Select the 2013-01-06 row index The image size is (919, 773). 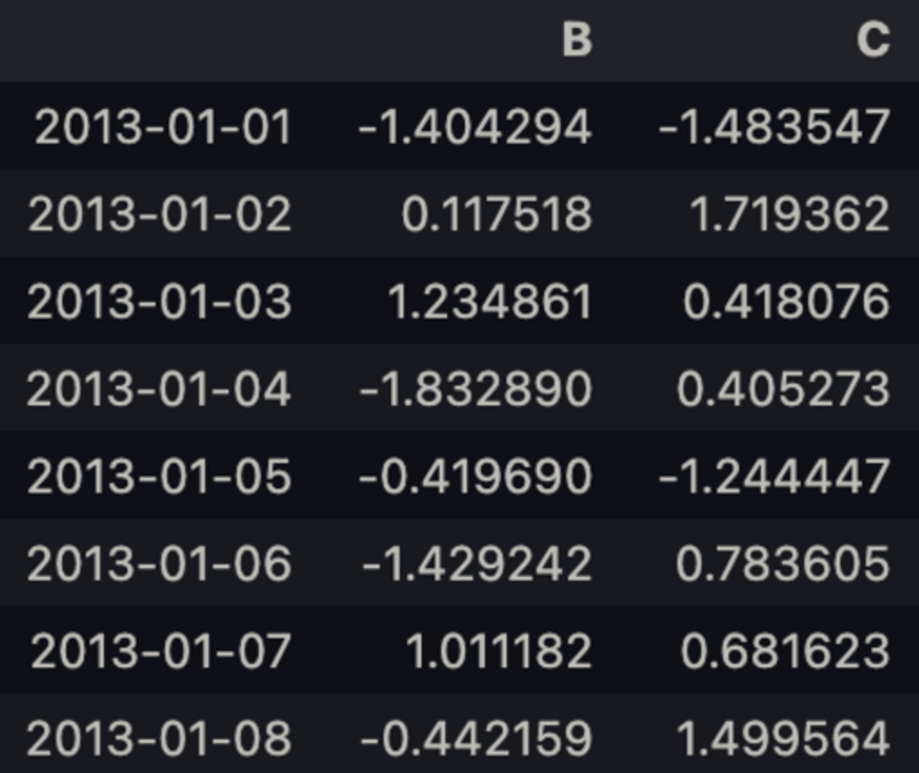(x=160, y=563)
